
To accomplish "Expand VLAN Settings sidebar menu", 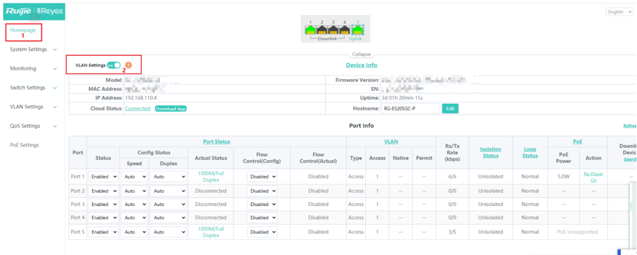I will click(33, 107).
